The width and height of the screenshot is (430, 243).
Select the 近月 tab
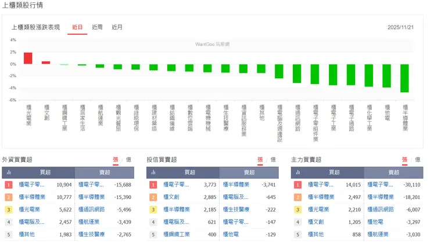tap(117, 27)
